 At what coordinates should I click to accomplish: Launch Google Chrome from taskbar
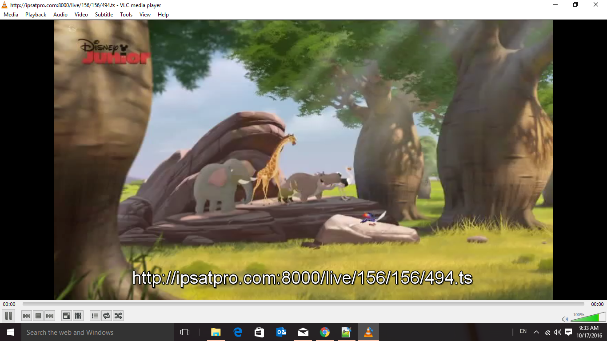tap(325, 332)
